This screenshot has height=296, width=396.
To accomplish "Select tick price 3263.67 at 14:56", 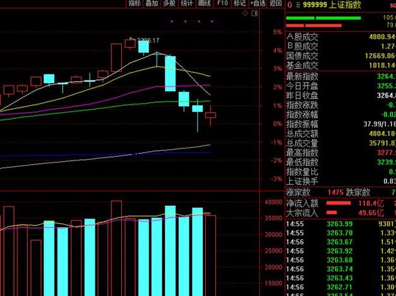I will (x=339, y=242).
